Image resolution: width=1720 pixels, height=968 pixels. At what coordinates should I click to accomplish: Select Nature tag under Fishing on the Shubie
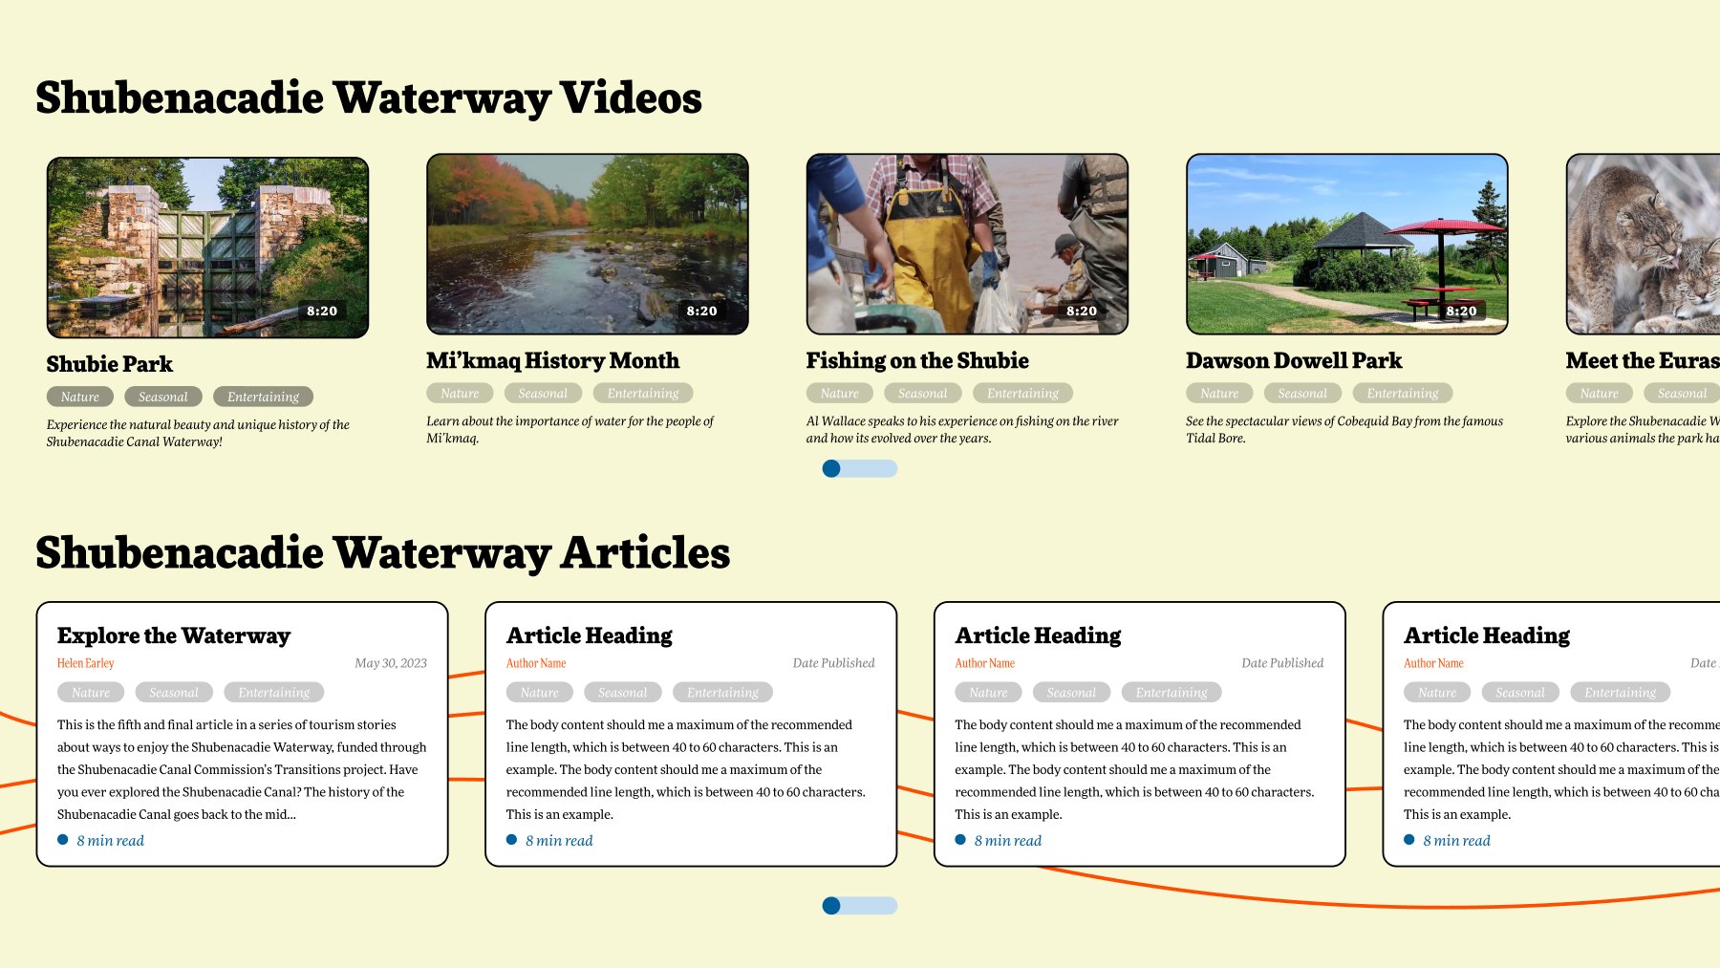click(840, 393)
